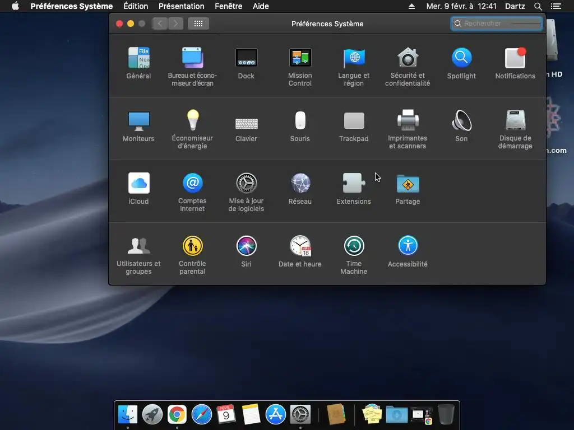574x430 pixels.
Task: Show all preferences with grid button
Action: click(x=198, y=24)
